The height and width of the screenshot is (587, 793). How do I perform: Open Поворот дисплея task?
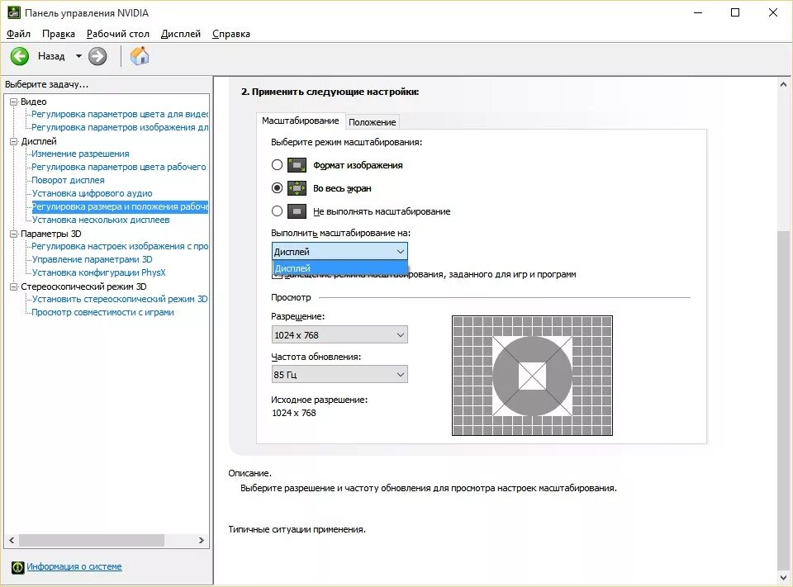68,180
